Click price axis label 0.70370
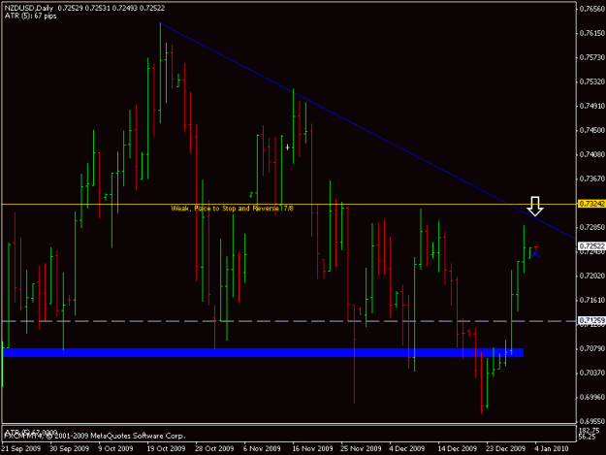Viewport: 606px width, 455px height. tap(592, 373)
